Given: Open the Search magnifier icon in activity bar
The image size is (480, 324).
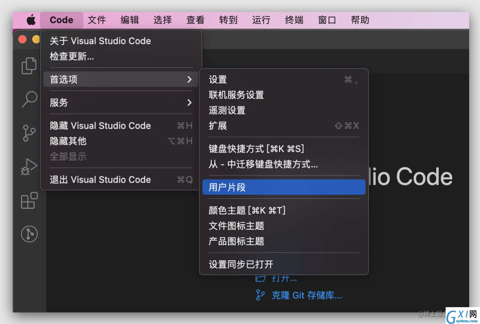Looking at the screenshot, I should pyautogui.click(x=29, y=99).
